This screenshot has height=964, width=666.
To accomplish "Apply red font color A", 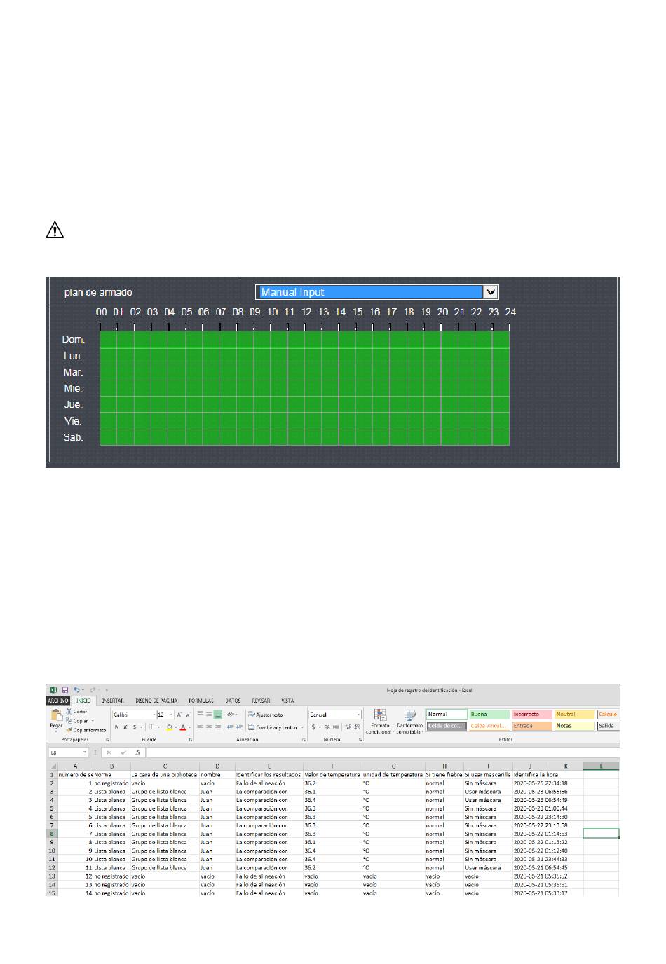I will (183, 727).
